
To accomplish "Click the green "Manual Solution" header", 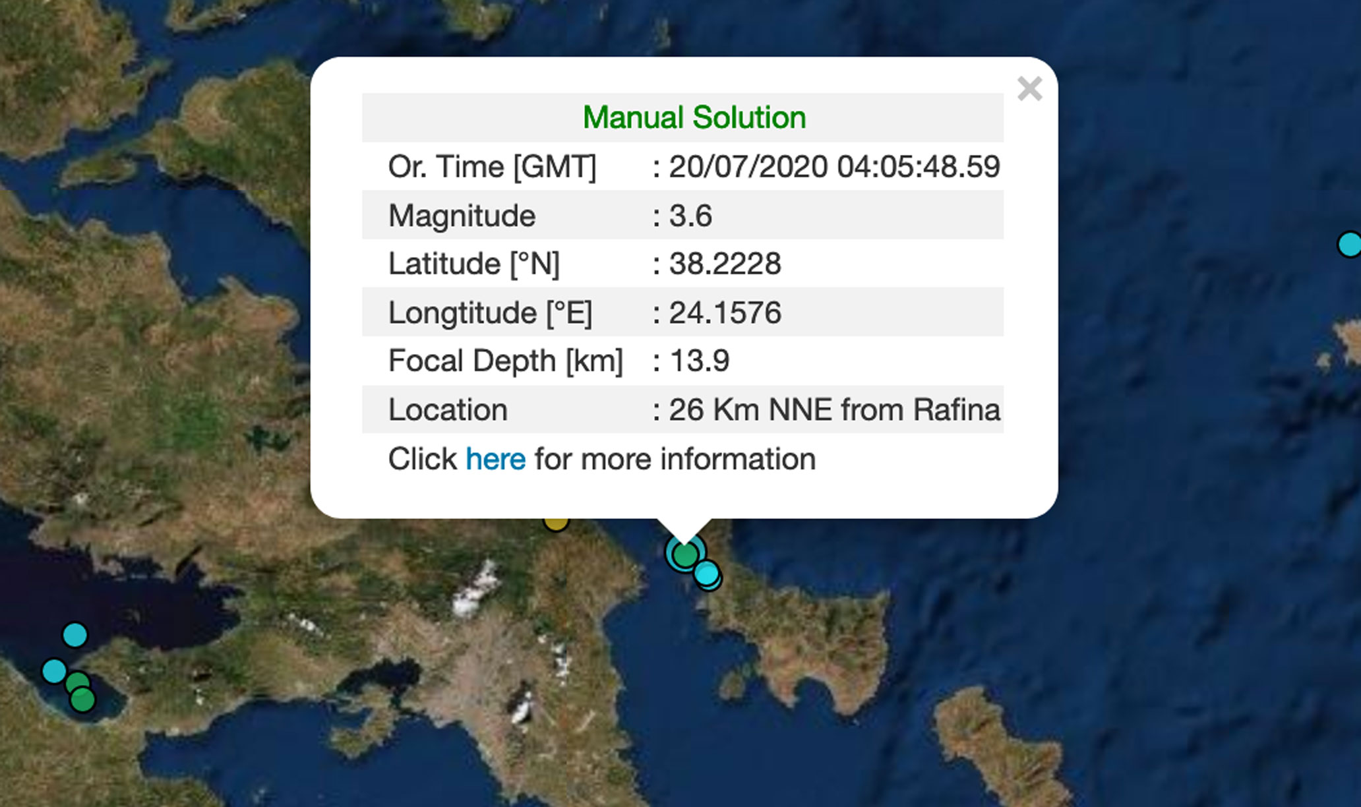I will 694,118.
